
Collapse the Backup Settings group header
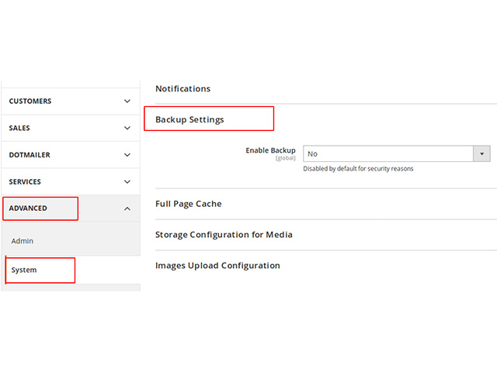tap(189, 119)
